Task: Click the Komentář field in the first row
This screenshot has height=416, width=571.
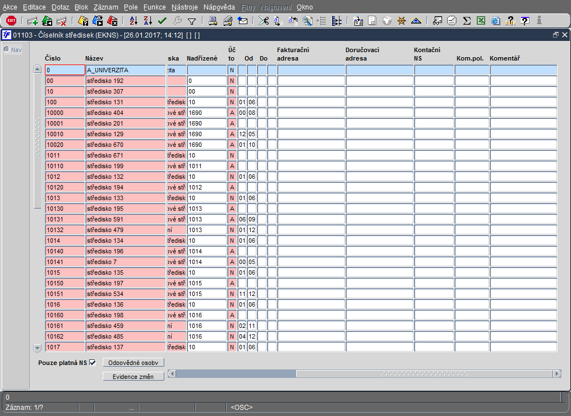Action: pos(523,70)
